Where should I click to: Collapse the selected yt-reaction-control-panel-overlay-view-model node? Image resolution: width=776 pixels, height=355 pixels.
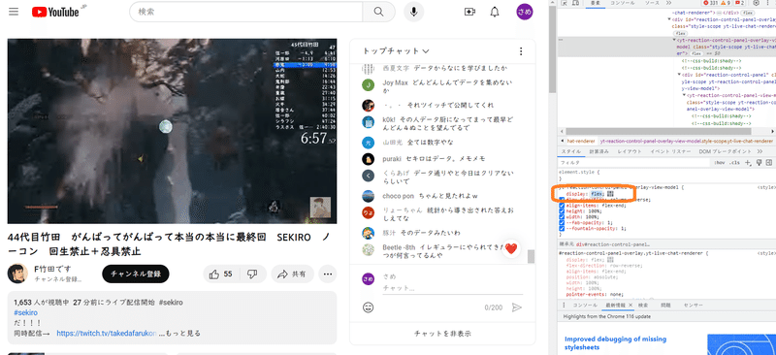point(674,39)
